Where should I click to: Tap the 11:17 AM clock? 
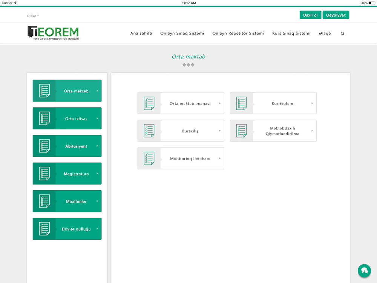(189, 3)
